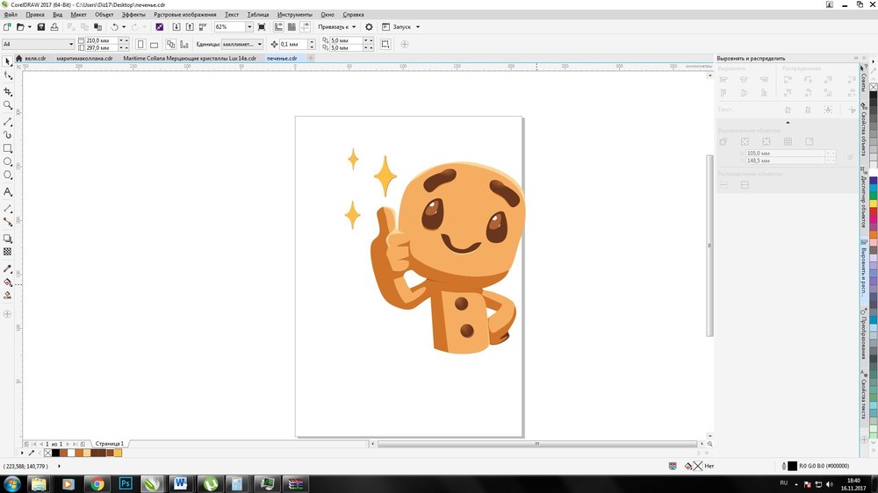
Task: Switch to Maritime Collana Lux14в.cdr tab
Action: 190,58
